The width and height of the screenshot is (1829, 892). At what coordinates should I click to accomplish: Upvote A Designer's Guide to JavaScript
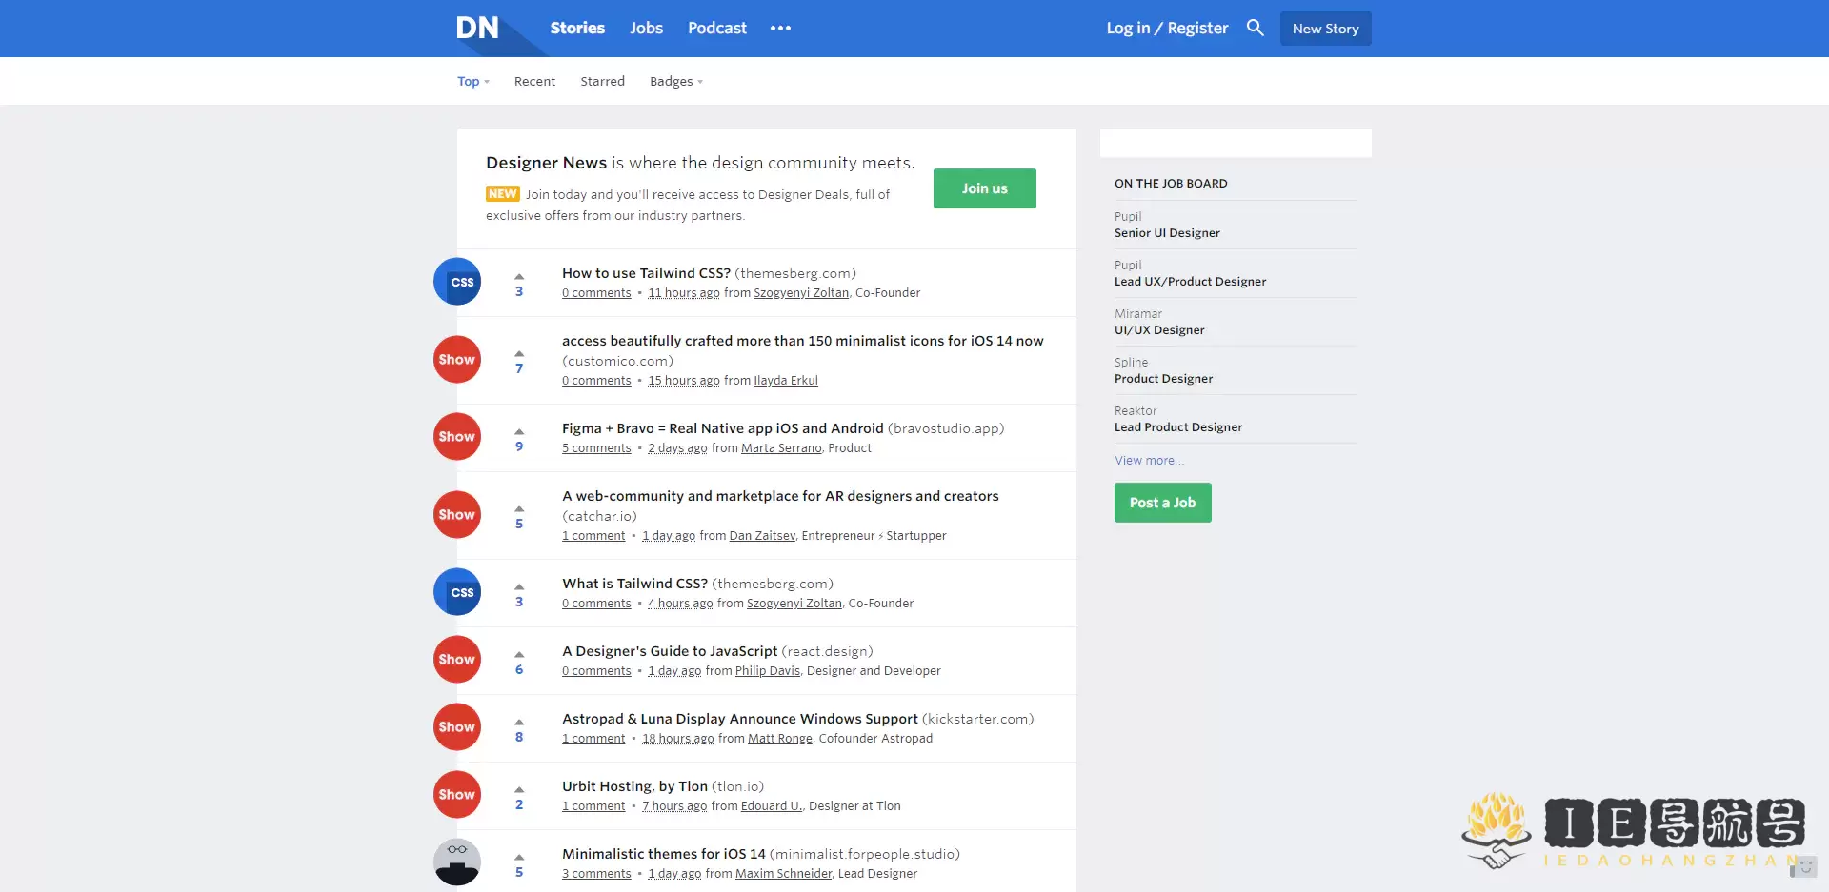tap(519, 654)
